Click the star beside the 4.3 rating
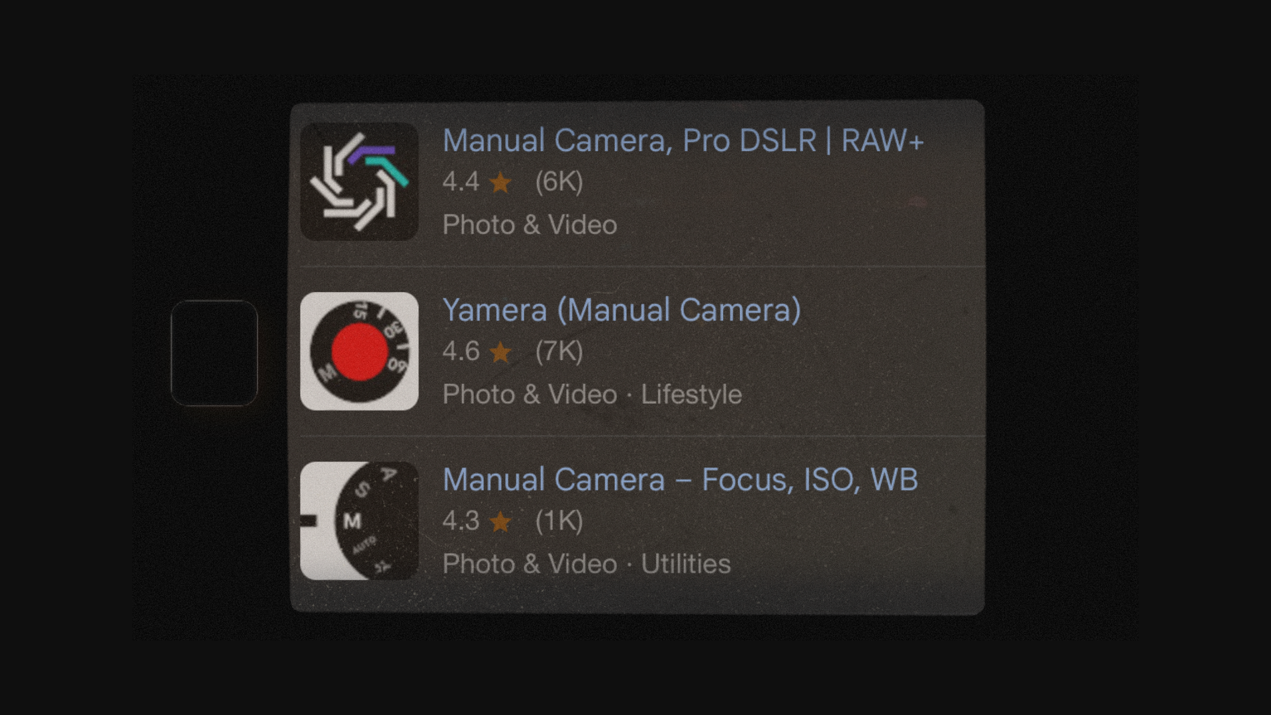 (500, 521)
